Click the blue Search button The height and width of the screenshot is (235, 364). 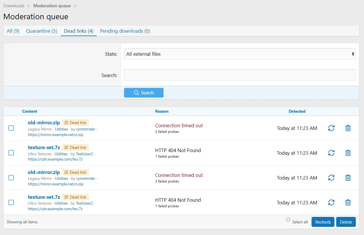coord(144,93)
